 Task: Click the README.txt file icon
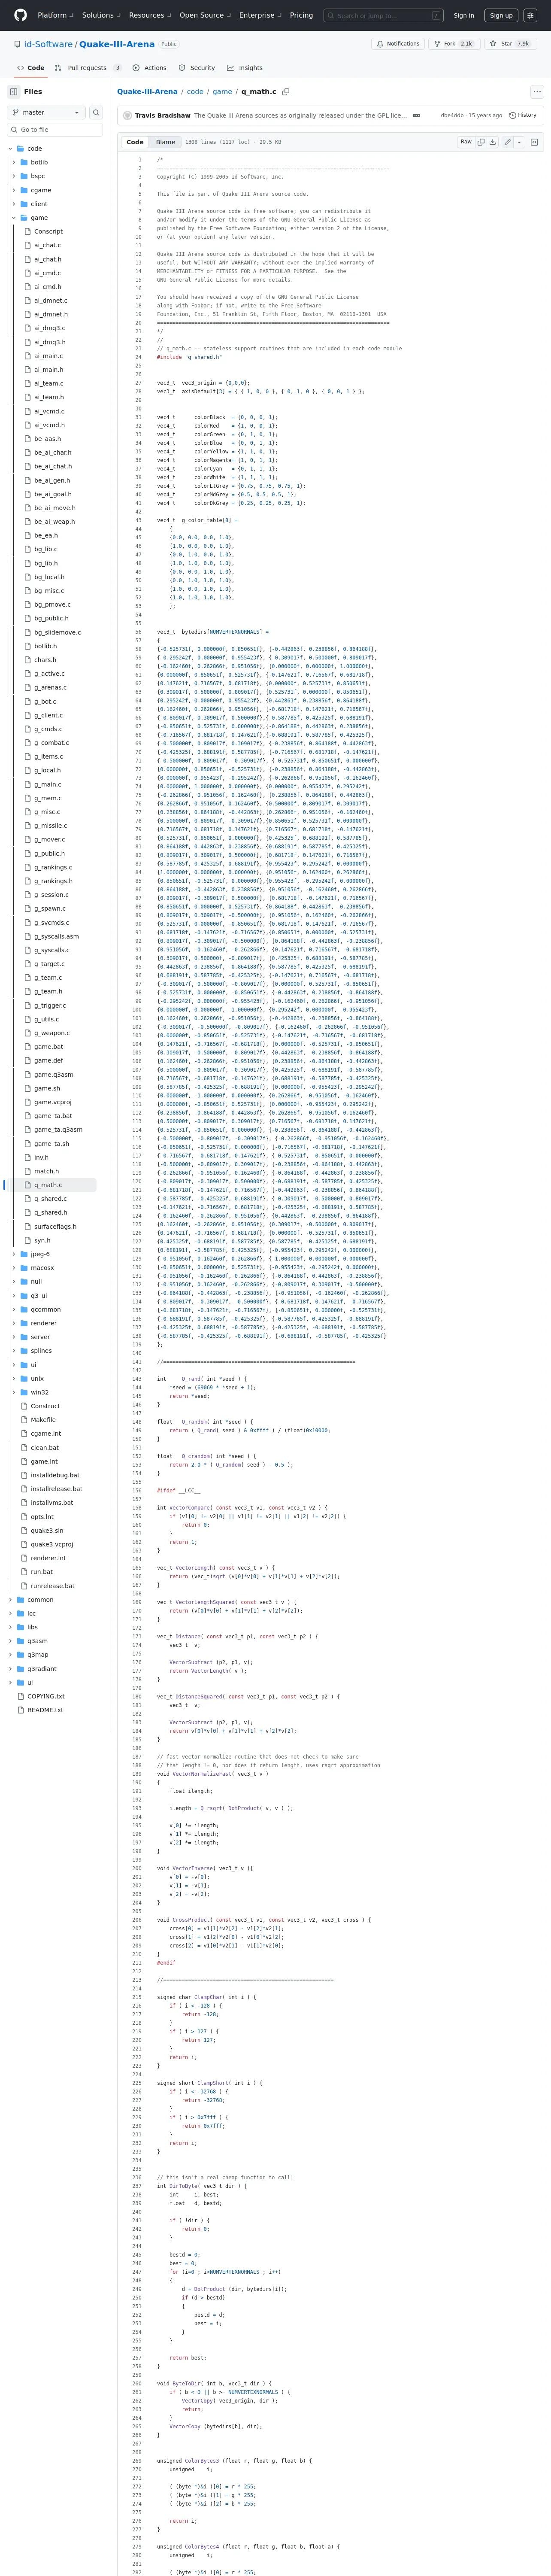21,1710
